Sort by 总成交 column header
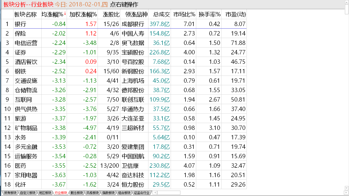The image size is (349, 196). [160, 15]
